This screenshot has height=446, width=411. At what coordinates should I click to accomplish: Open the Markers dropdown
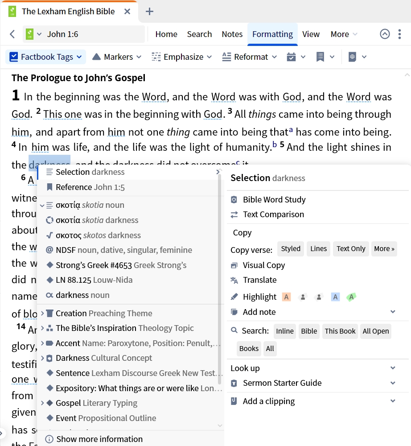coord(117,57)
